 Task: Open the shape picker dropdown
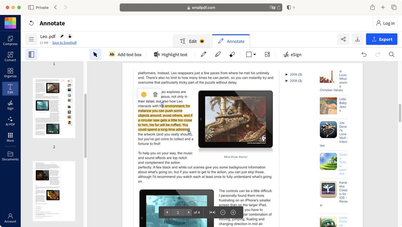coord(250,54)
